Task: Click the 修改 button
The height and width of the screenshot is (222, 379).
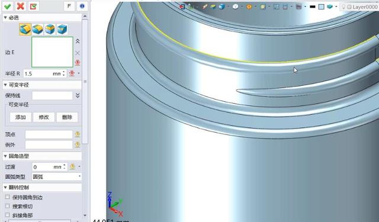Action: [x=44, y=117]
